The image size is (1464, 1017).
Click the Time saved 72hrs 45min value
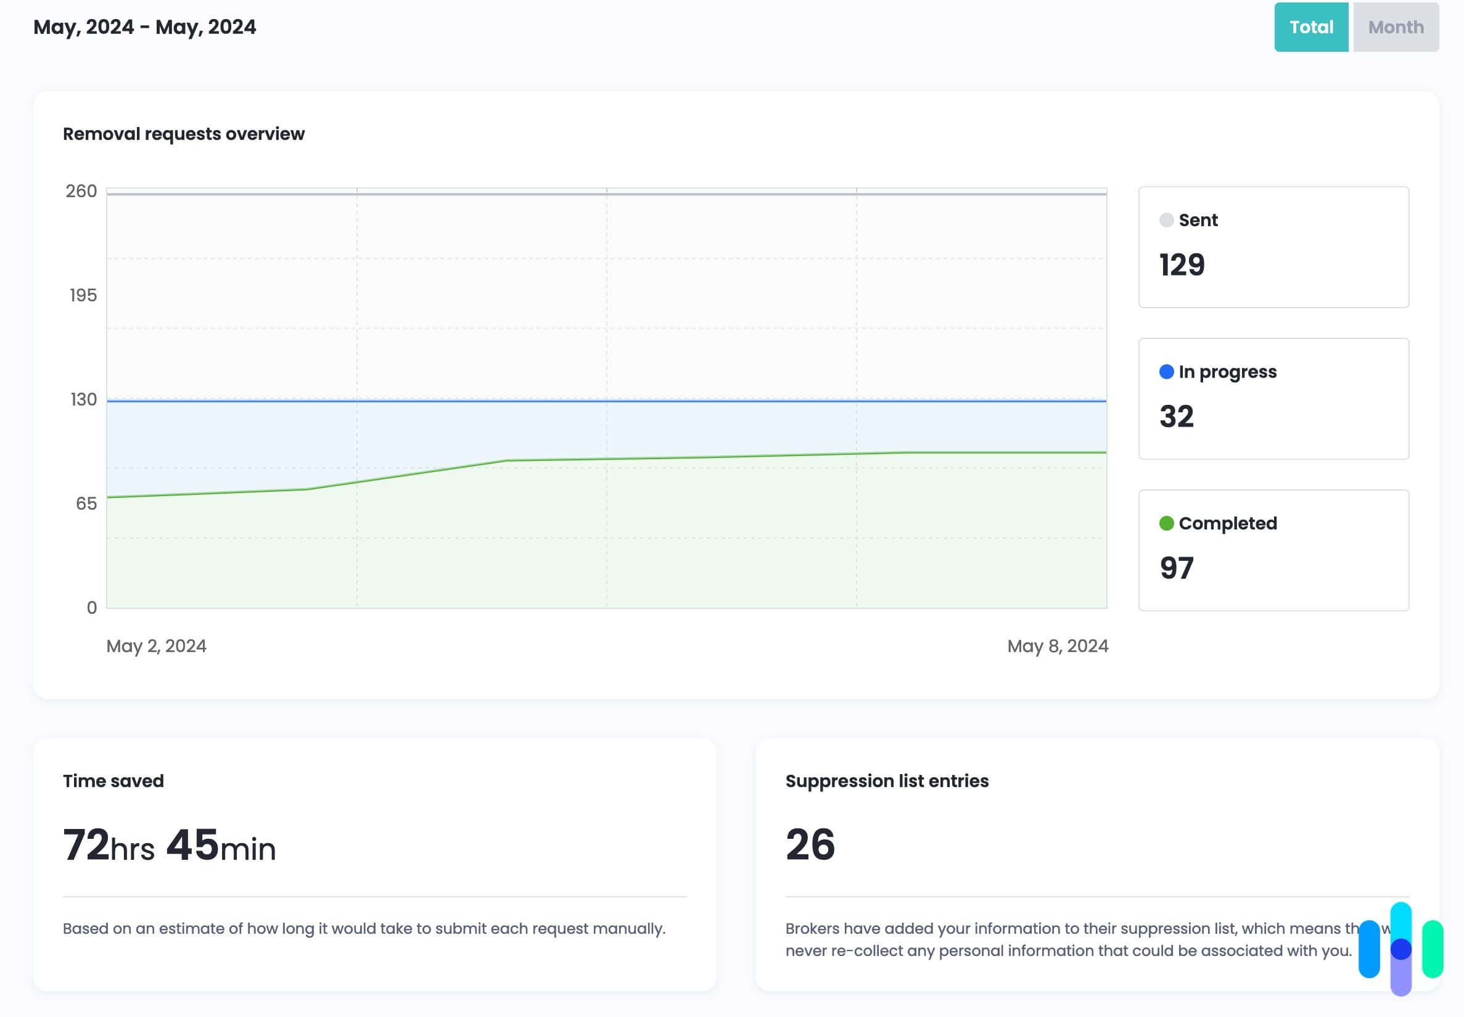[x=169, y=846]
